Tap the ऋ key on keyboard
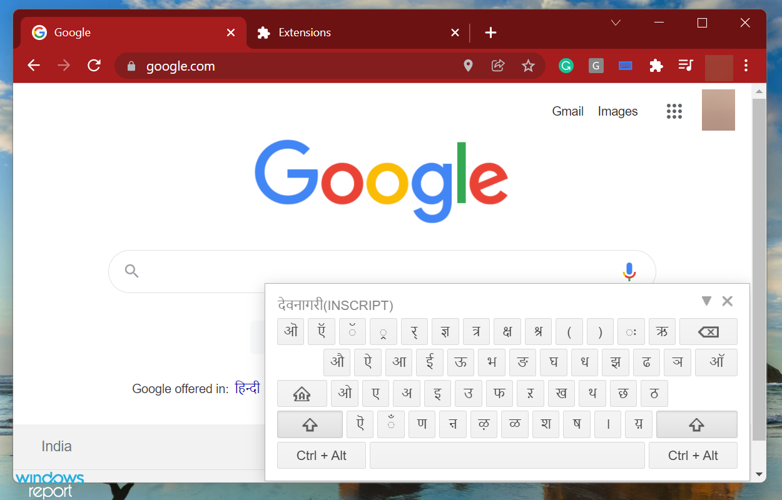This screenshot has width=782, height=500. (x=663, y=332)
